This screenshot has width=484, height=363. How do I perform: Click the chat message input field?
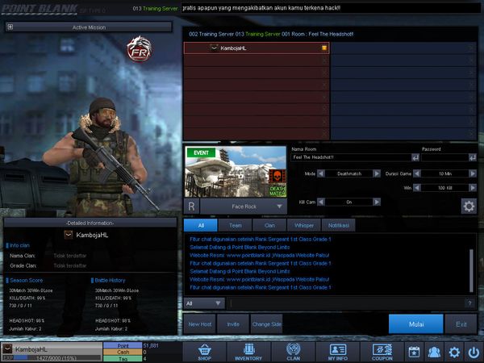pos(347,303)
